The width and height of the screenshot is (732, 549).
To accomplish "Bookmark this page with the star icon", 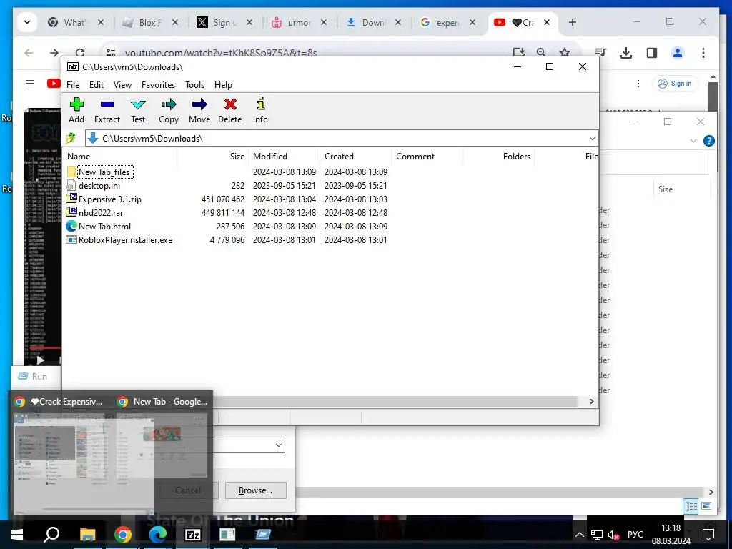I will click(x=565, y=52).
